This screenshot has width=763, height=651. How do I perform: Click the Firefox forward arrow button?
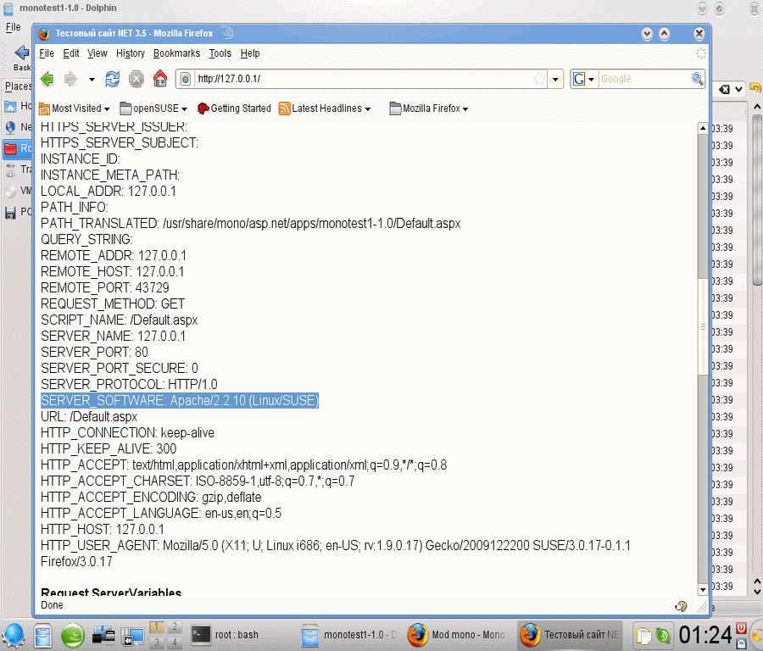coord(71,79)
